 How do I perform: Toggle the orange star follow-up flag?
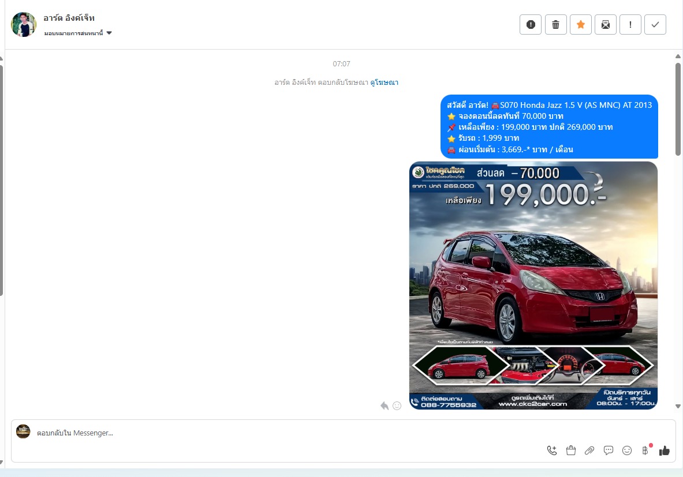click(581, 24)
